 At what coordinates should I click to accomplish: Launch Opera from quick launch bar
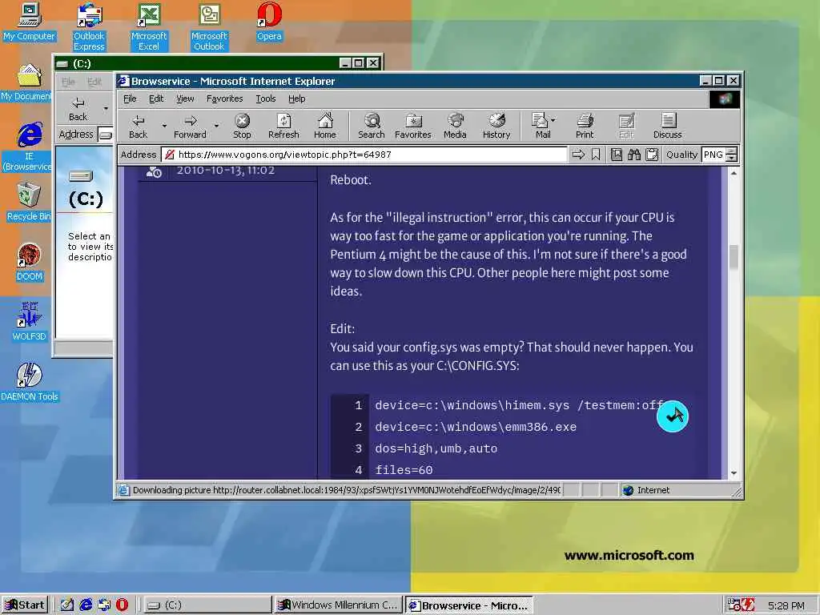click(122, 605)
